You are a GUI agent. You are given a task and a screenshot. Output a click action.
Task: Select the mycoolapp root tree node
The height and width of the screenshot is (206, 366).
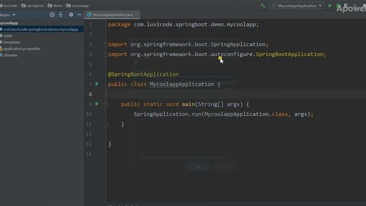tap(9, 23)
